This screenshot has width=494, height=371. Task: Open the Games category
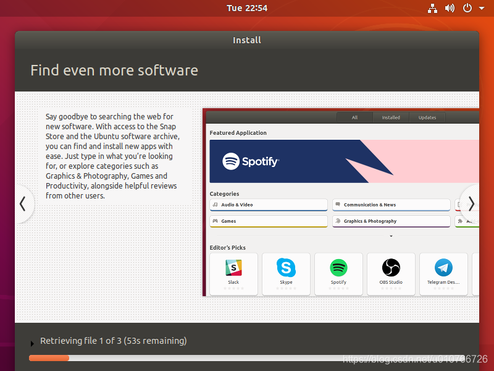(x=269, y=221)
